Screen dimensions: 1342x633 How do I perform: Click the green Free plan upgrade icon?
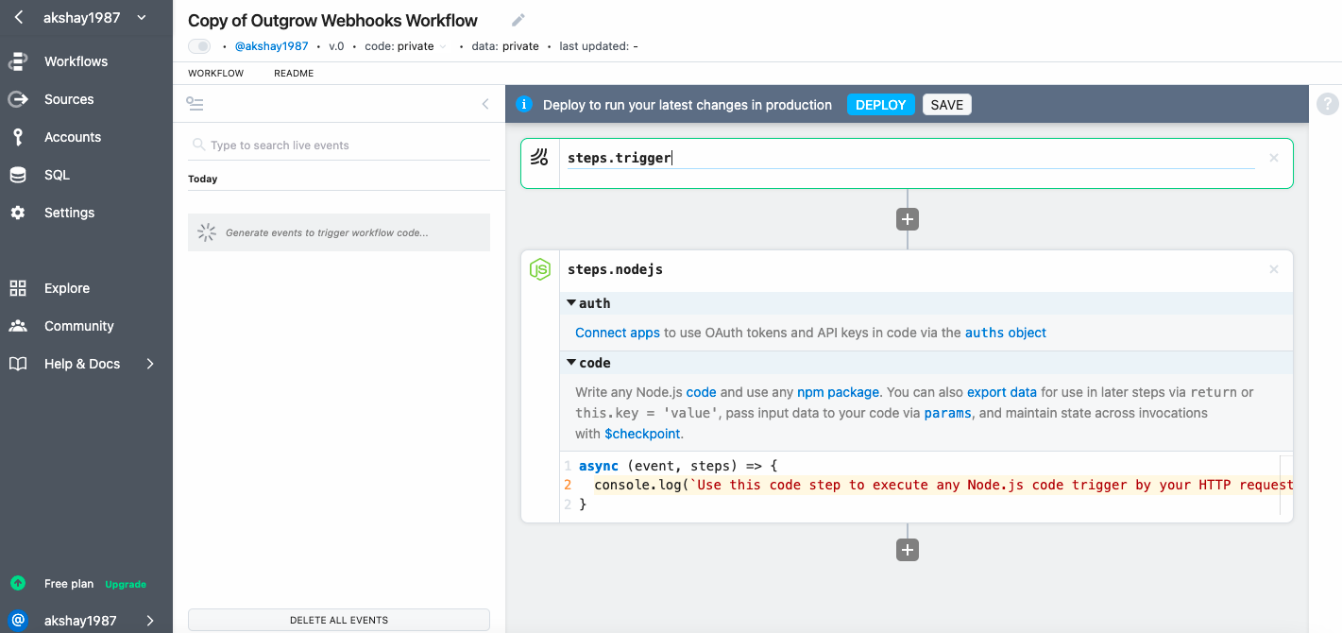pyautogui.click(x=18, y=584)
